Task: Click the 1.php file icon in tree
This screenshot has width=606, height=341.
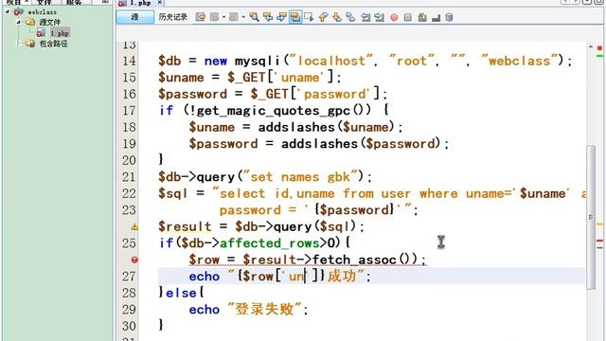Action: click(41, 33)
